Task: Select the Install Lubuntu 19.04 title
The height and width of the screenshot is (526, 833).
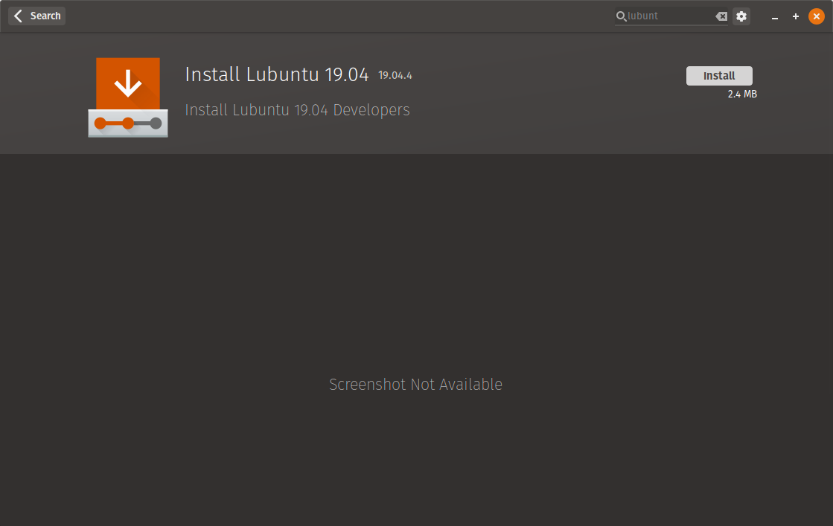Action: pos(277,74)
